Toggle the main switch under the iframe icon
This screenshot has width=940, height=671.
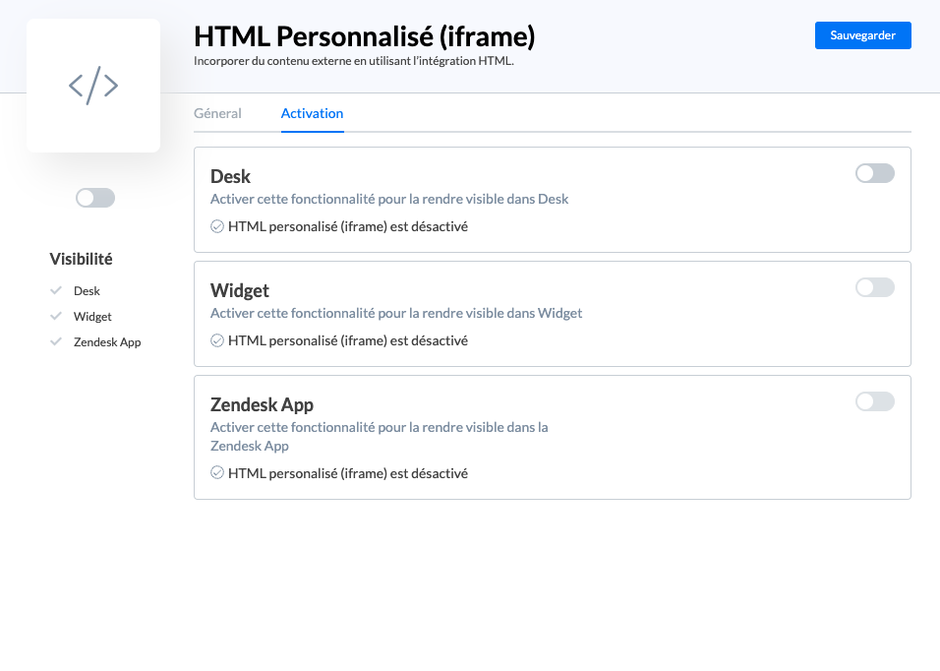coord(95,198)
